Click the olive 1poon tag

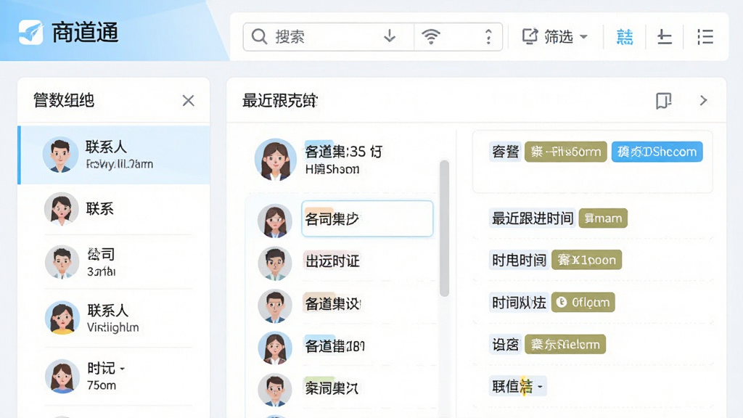coord(586,261)
